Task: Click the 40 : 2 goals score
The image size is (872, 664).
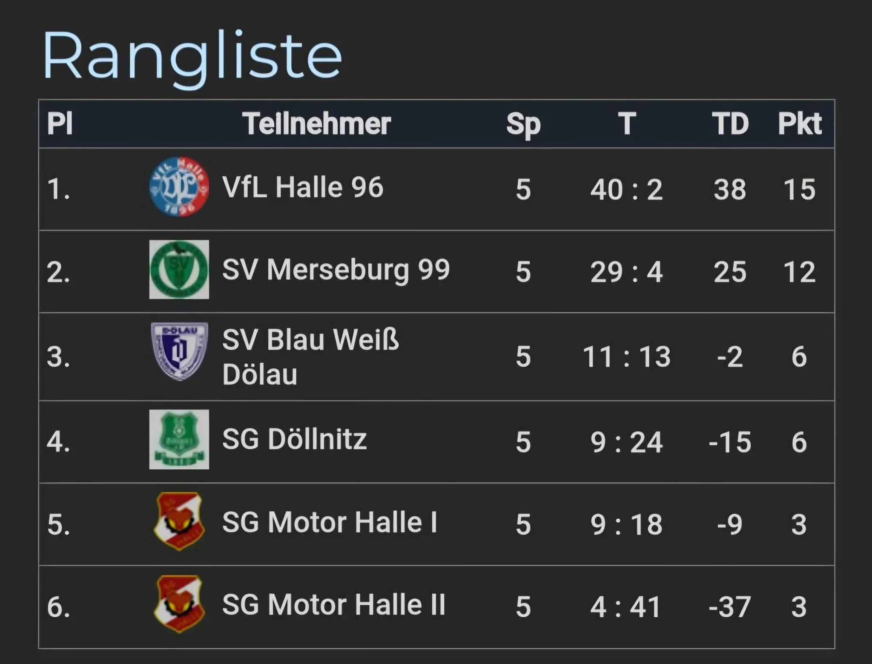Action: (626, 189)
